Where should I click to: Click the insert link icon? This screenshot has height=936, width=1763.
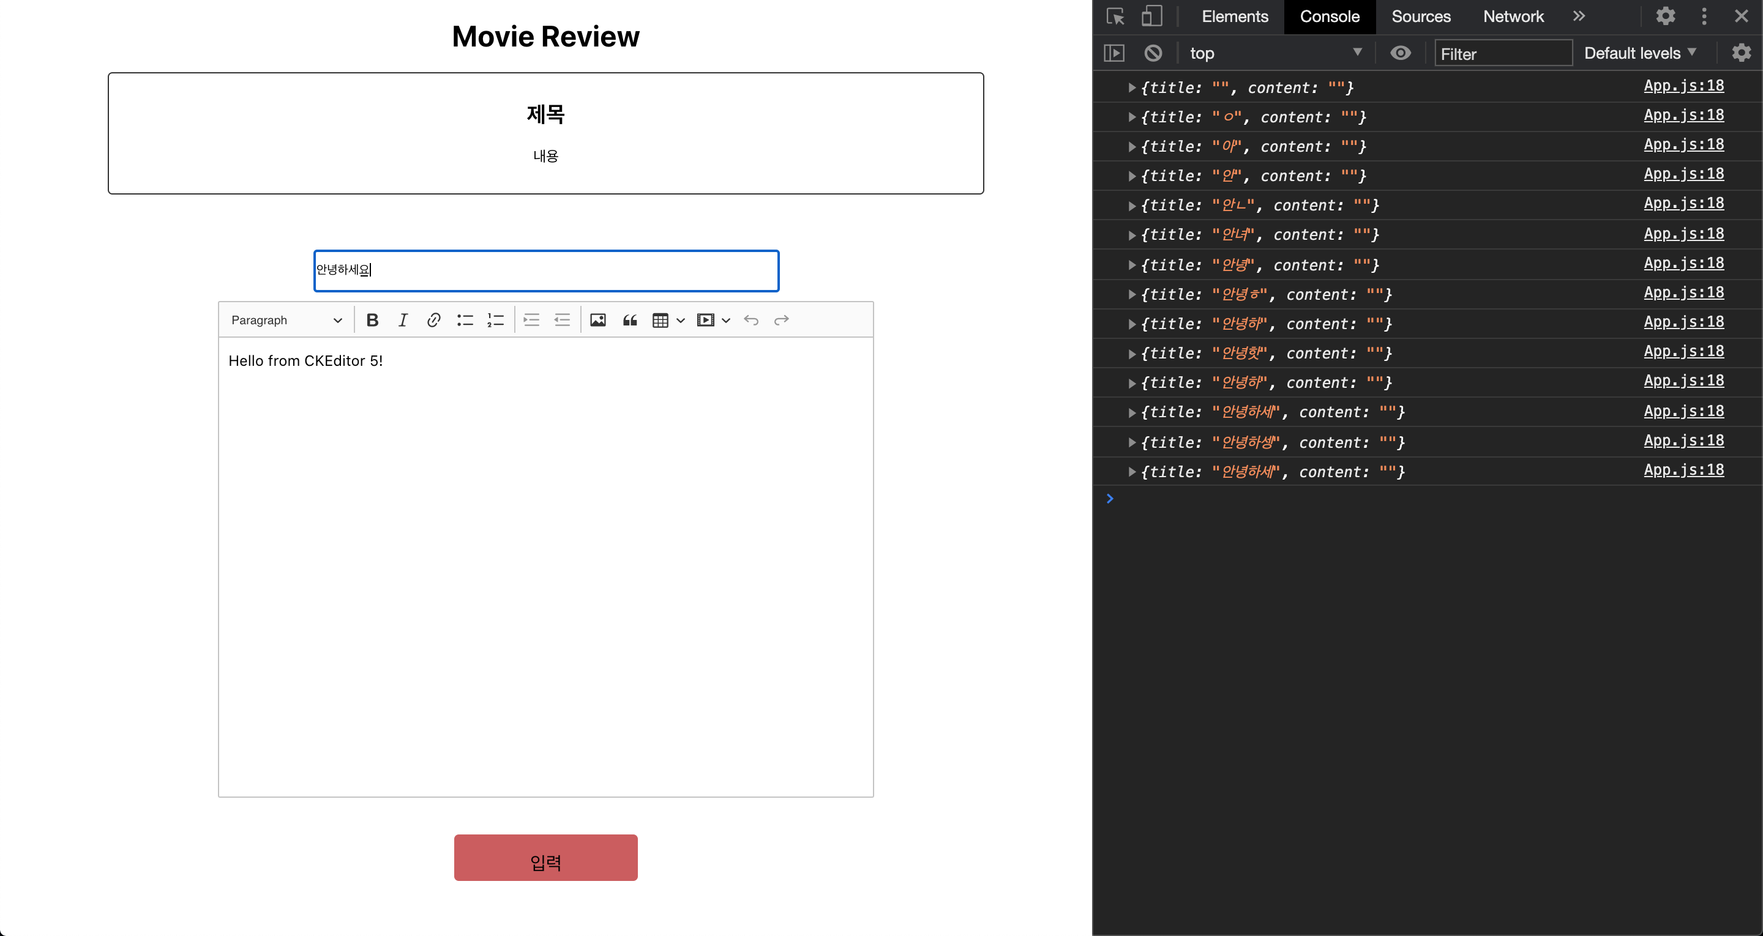click(433, 319)
